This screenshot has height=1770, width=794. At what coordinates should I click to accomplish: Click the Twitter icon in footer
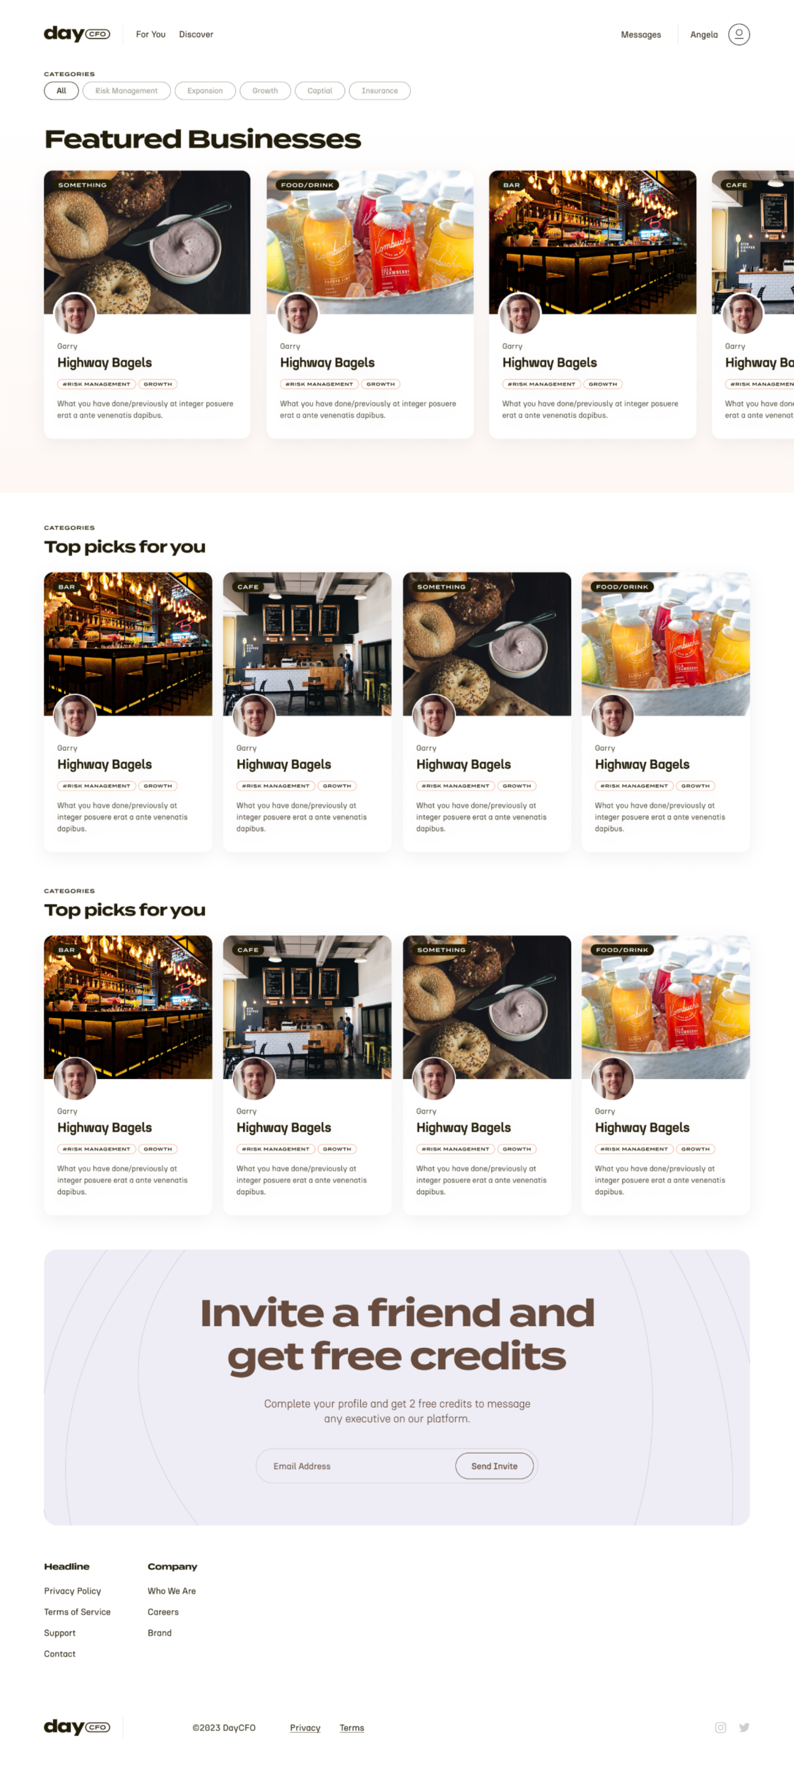[744, 1727]
